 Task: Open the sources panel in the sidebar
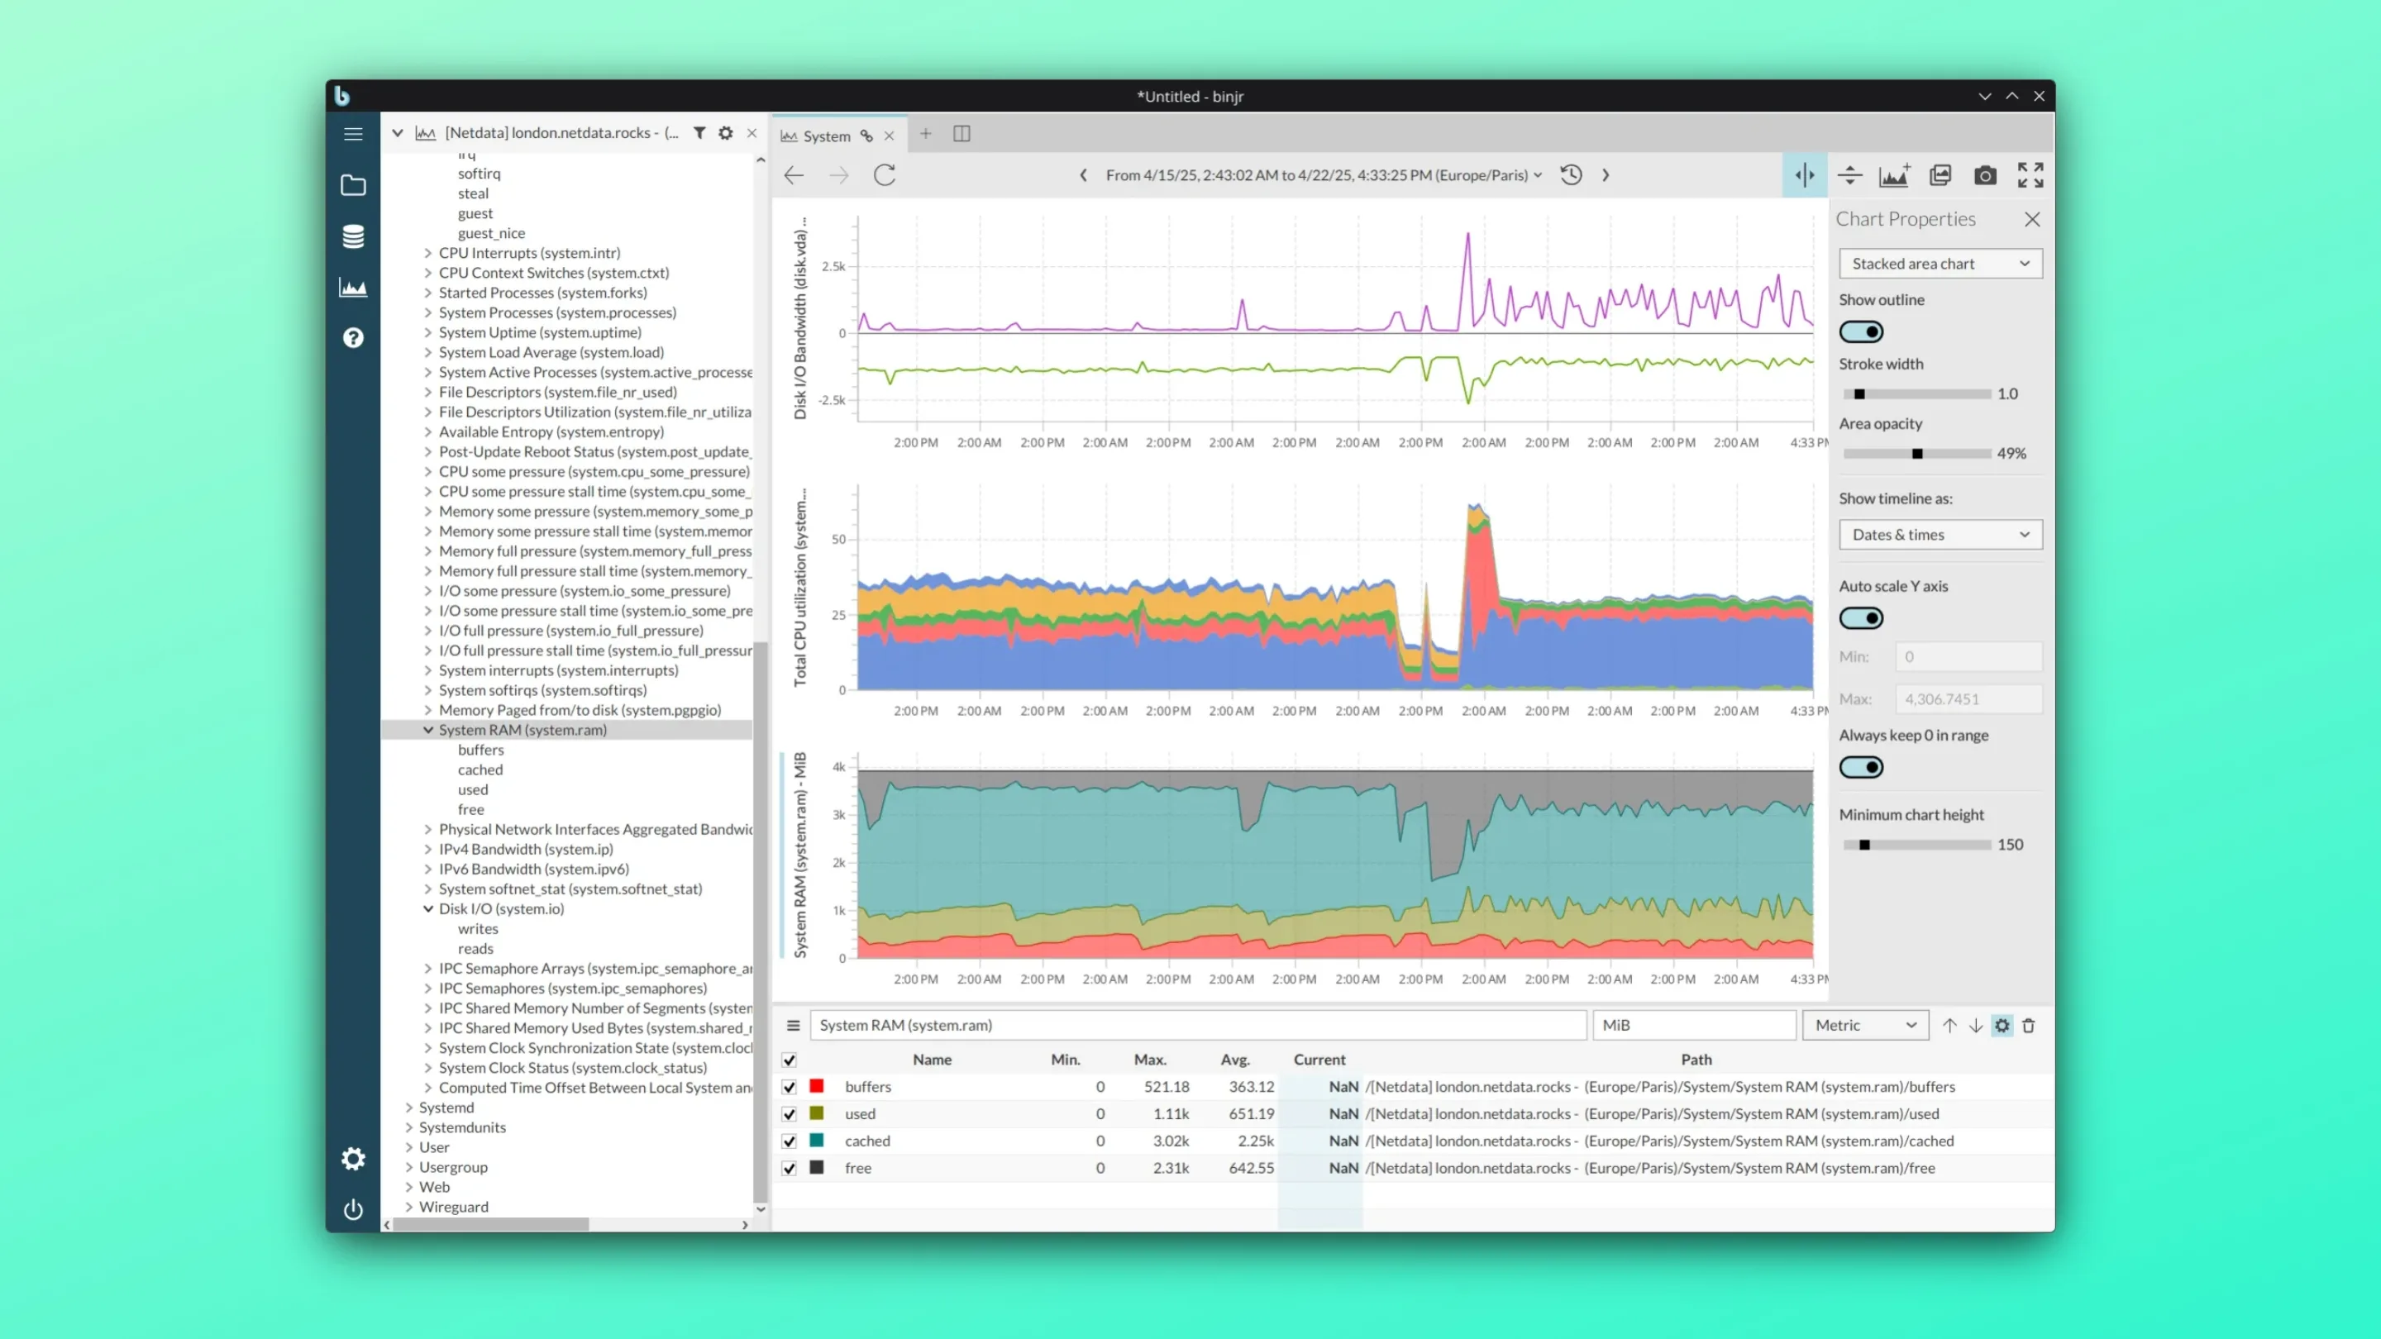[x=353, y=236]
